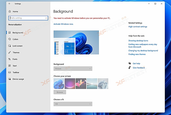Choose the white bloom wallpaper thumbnail
Viewport: 171px width, 115px height.
click(103, 83)
